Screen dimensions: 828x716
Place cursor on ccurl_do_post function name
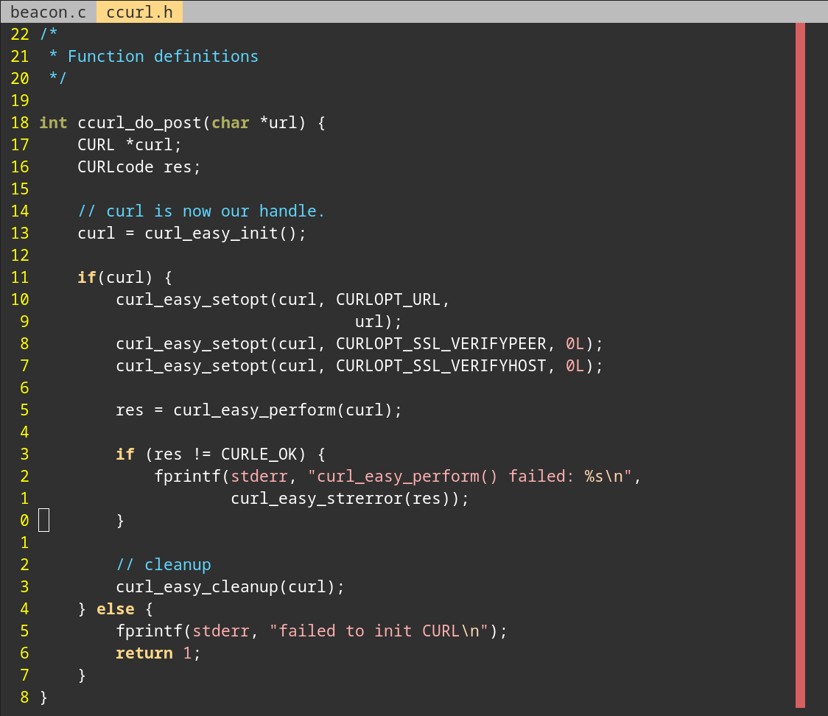point(139,123)
